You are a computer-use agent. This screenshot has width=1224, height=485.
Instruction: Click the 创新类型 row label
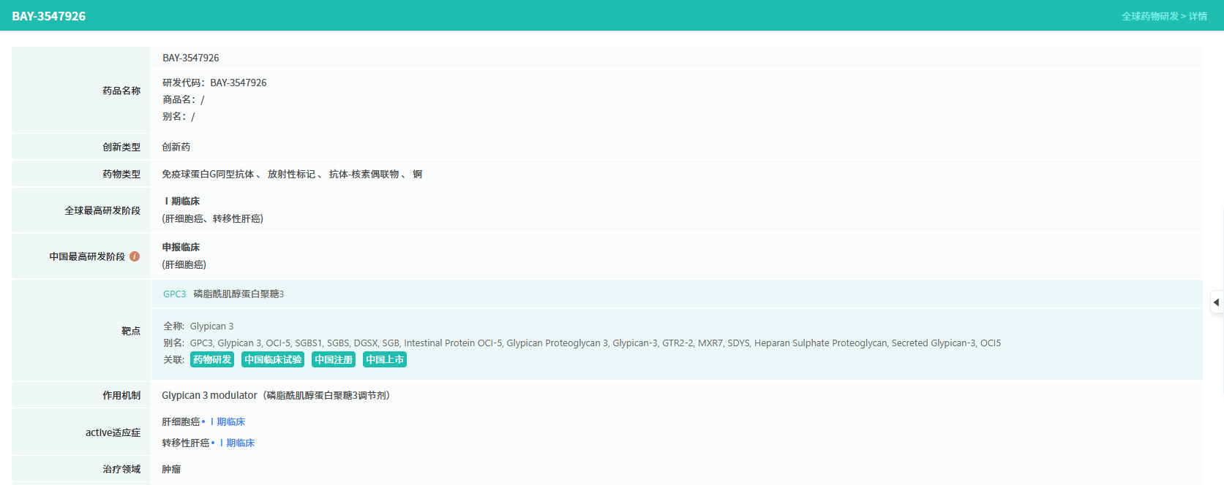pos(121,147)
